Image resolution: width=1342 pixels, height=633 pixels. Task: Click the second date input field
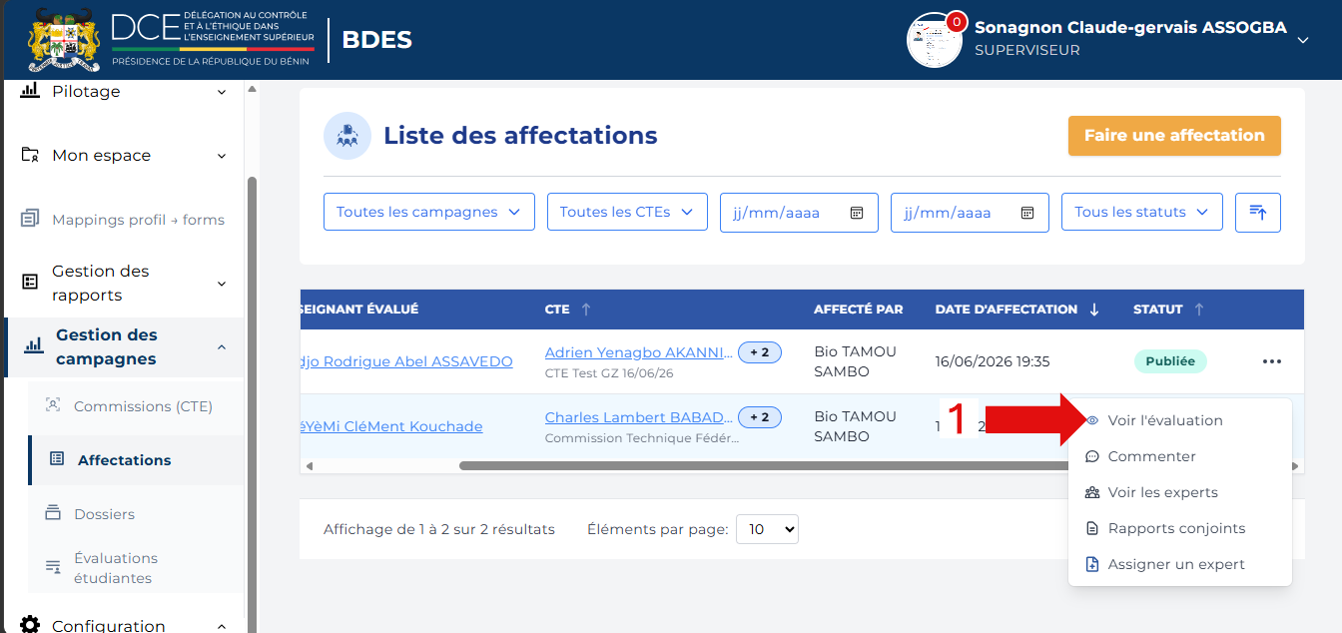point(970,213)
